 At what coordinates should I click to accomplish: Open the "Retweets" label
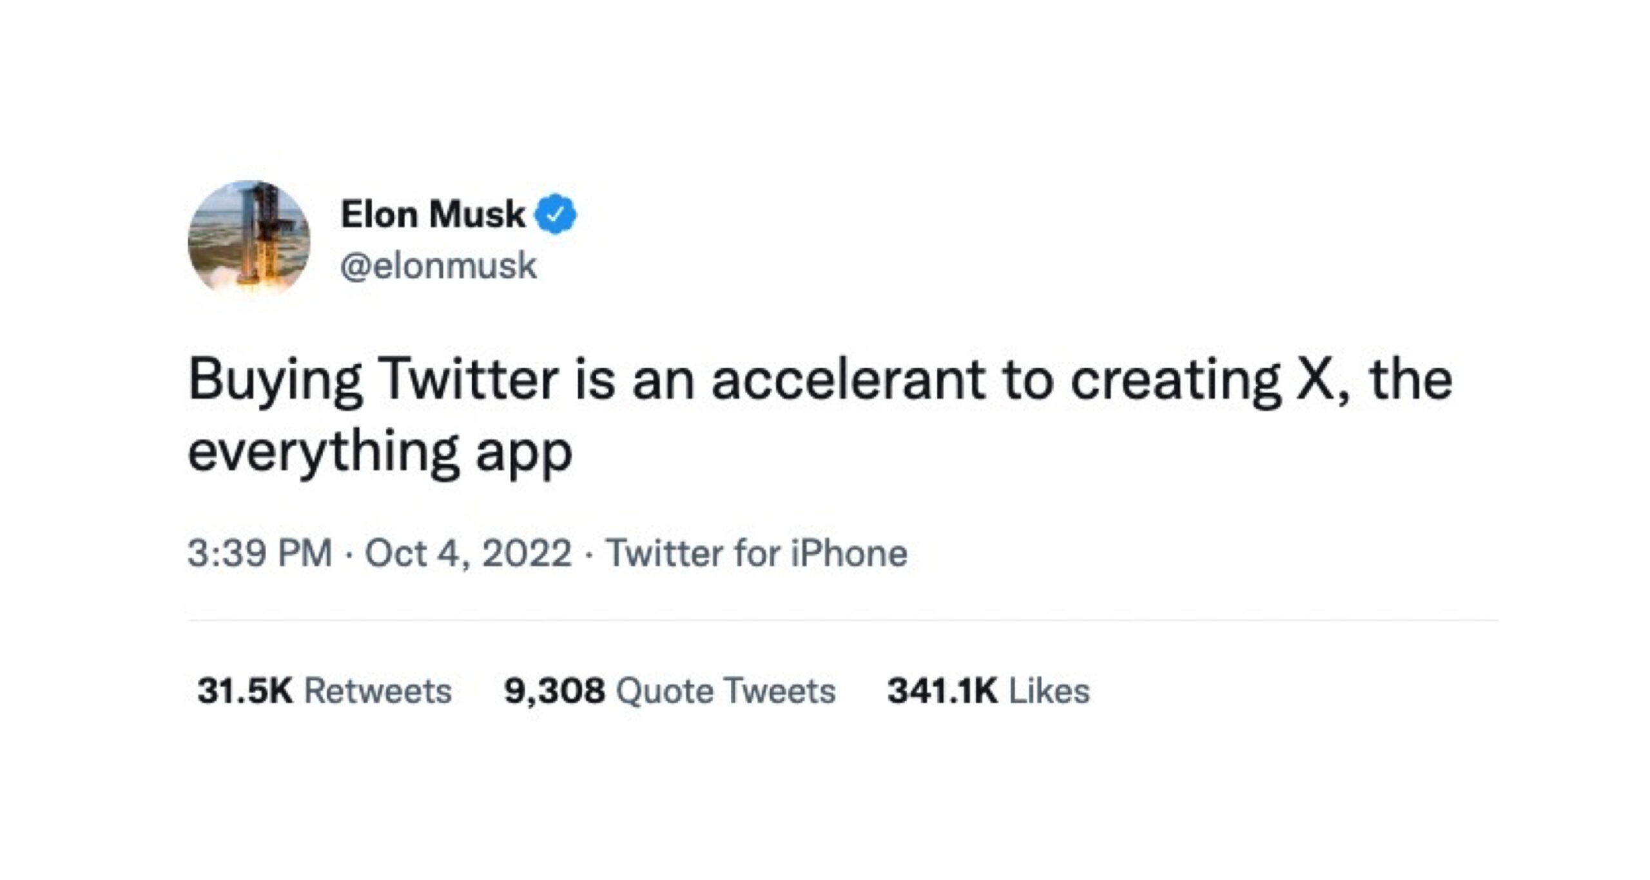coord(378,690)
